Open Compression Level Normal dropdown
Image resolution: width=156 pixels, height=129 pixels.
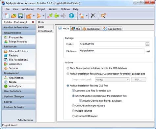[x=112, y=80]
